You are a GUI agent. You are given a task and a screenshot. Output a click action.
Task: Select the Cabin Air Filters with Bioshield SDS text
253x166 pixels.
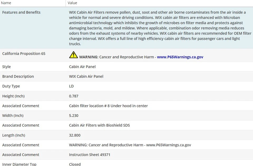pos(99,125)
